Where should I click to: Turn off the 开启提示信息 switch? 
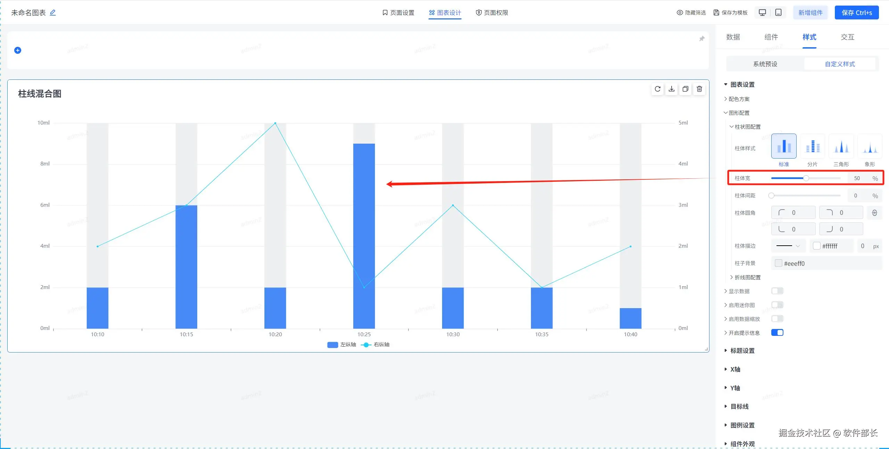(x=777, y=333)
